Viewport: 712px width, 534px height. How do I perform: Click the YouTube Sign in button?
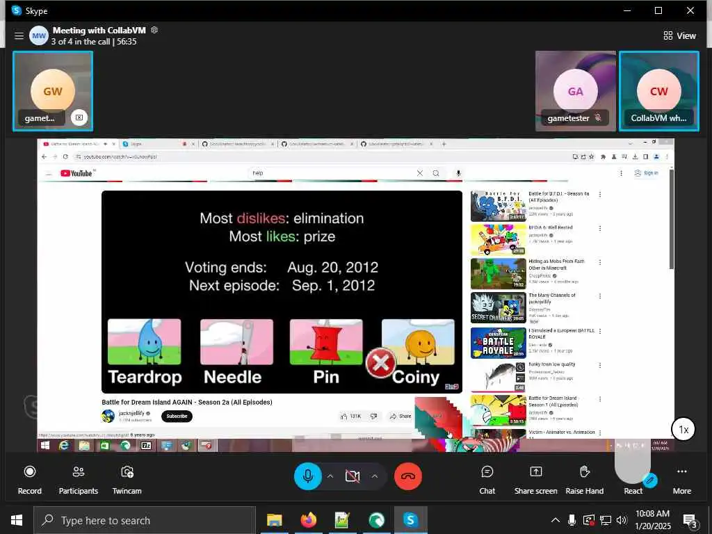point(646,173)
